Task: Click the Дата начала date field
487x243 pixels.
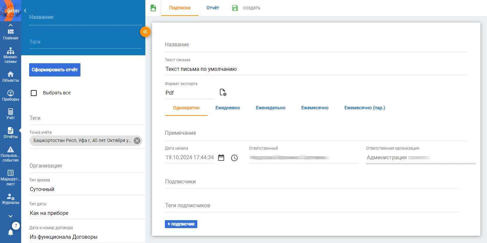Action: pyautogui.click(x=190, y=158)
